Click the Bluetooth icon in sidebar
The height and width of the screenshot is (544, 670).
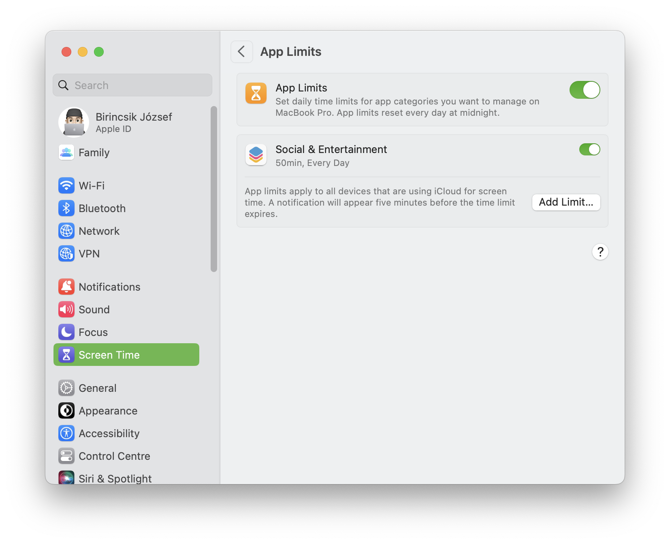click(66, 208)
